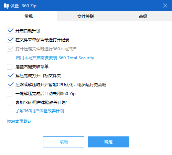Toggle the 智能CPU优化 checkbox
Image resolution: width=172 pixels, height=155 pixels.
[x=10, y=85]
